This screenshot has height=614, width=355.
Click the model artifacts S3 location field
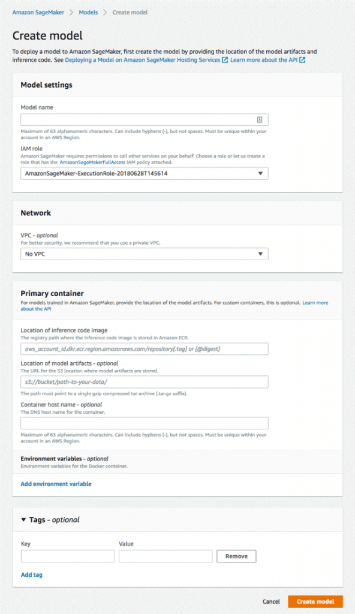click(144, 382)
